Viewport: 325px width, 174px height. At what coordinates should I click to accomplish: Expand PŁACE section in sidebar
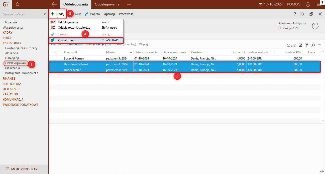[x=7, y=38]
